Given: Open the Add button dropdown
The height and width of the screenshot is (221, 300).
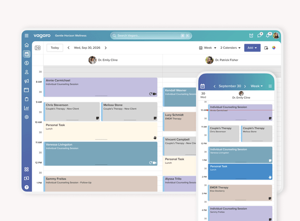Looking at the screenshot, I should [x=252, y=48].
